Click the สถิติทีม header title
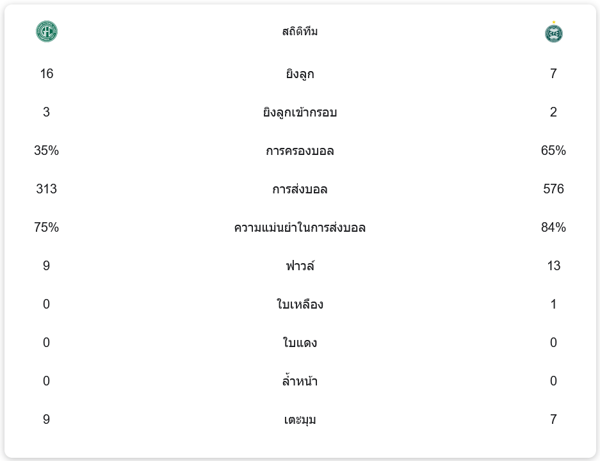This screenshot has width=600, height=461. tap(300, 31)
